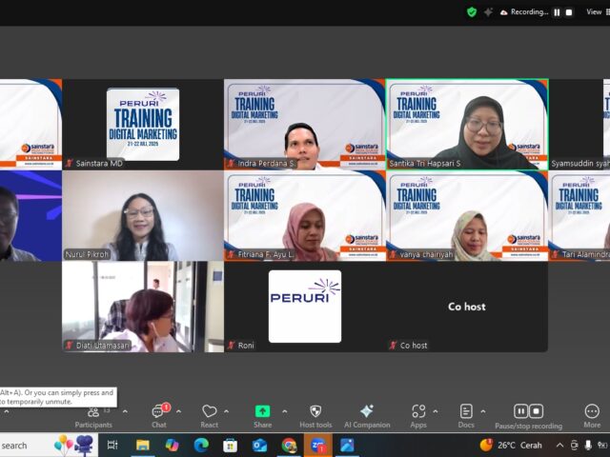Open Outlook from taskbar
The height and width of the screenshot is (457, 610).
tap(259, 446)
